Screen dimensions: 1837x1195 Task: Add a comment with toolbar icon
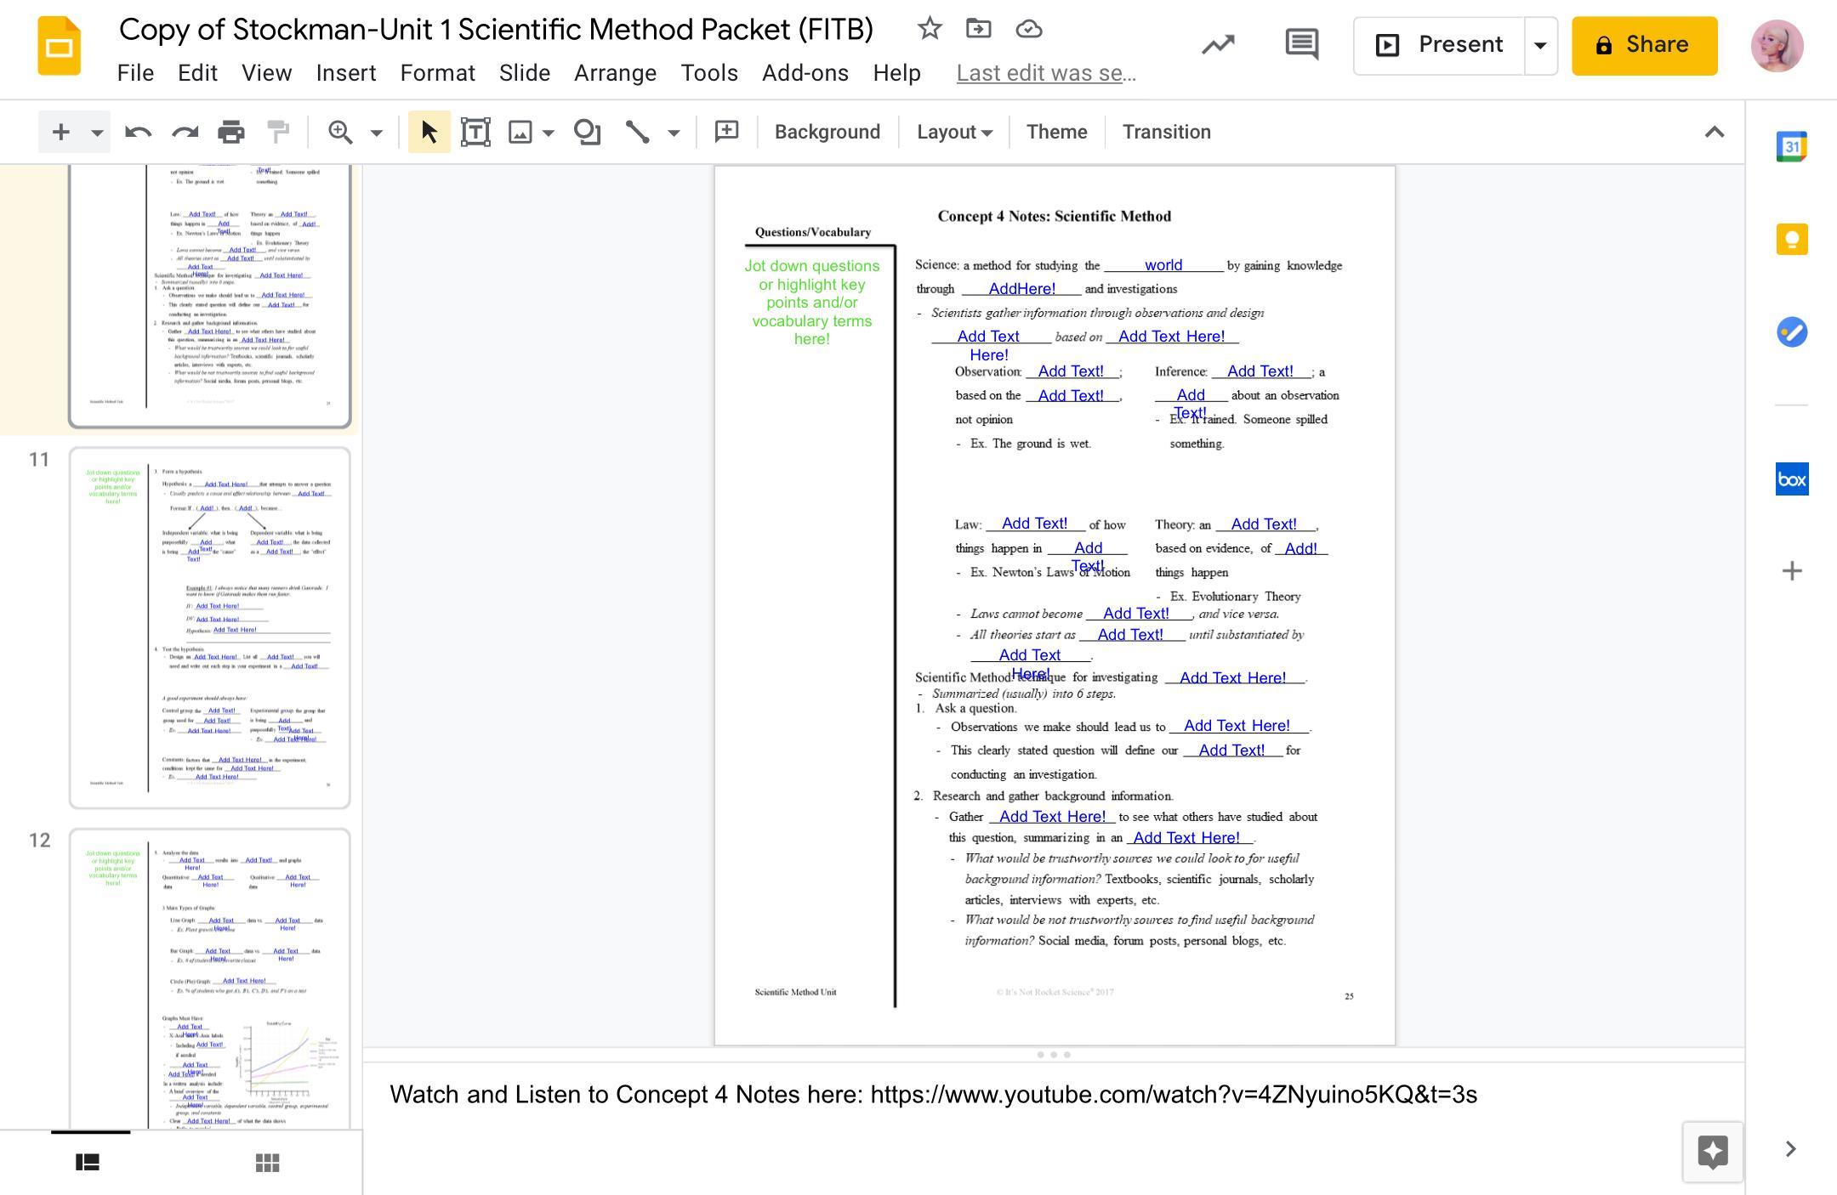[x=726, y=132]
